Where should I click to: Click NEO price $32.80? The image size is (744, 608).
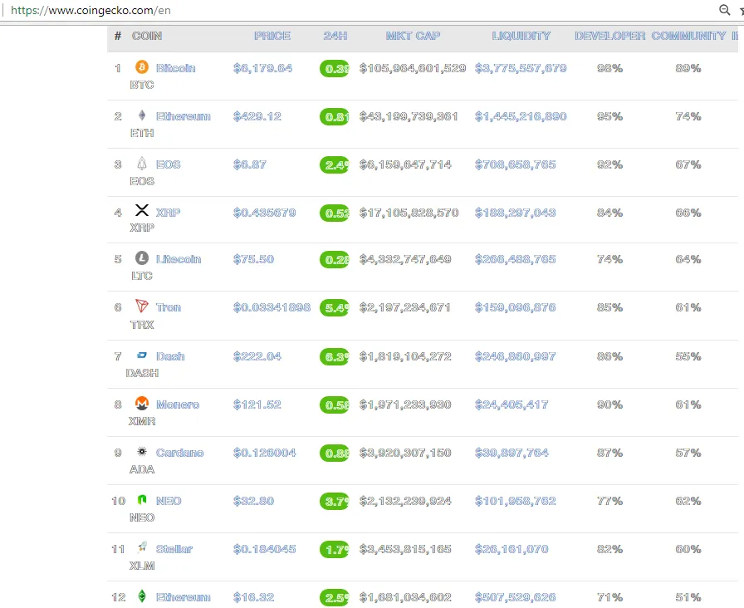[x=253, y=501]
